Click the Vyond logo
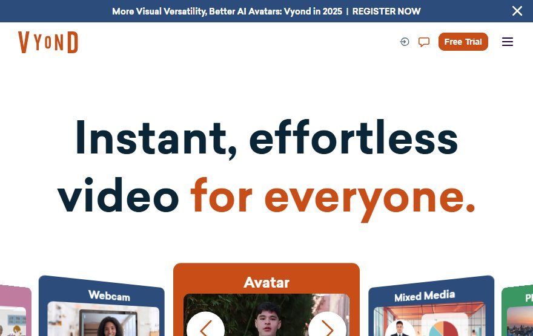 [x=48, y=42]
